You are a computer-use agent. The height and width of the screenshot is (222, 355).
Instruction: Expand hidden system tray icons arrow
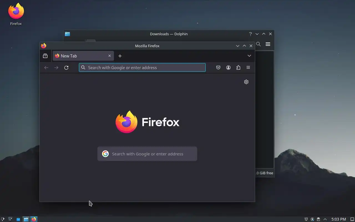click(325, 219)
